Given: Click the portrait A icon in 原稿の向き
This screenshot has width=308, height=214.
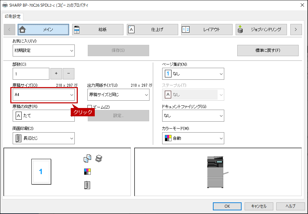Looking at the screenshot, I should tap(18, 116).
